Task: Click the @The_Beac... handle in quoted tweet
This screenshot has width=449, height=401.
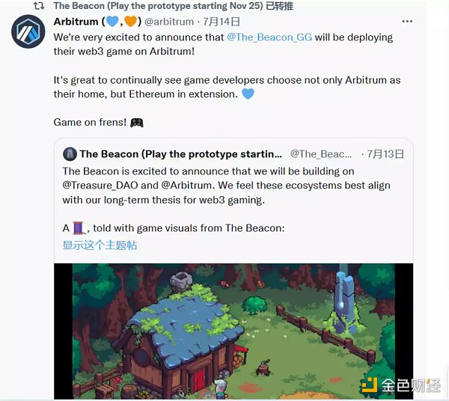Action: [x=321, y=154]
